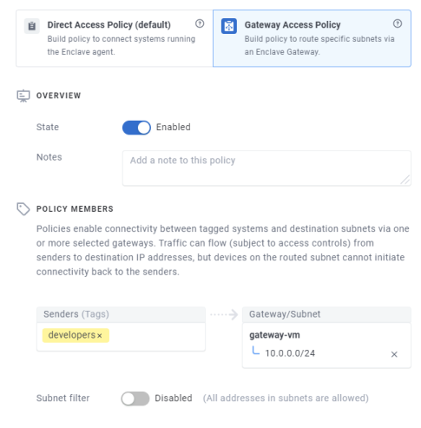Image resolution: width=421 pixels, height=428 pixels.
Task: Grab the Notes field resize handle
Action: pos(405,180)
